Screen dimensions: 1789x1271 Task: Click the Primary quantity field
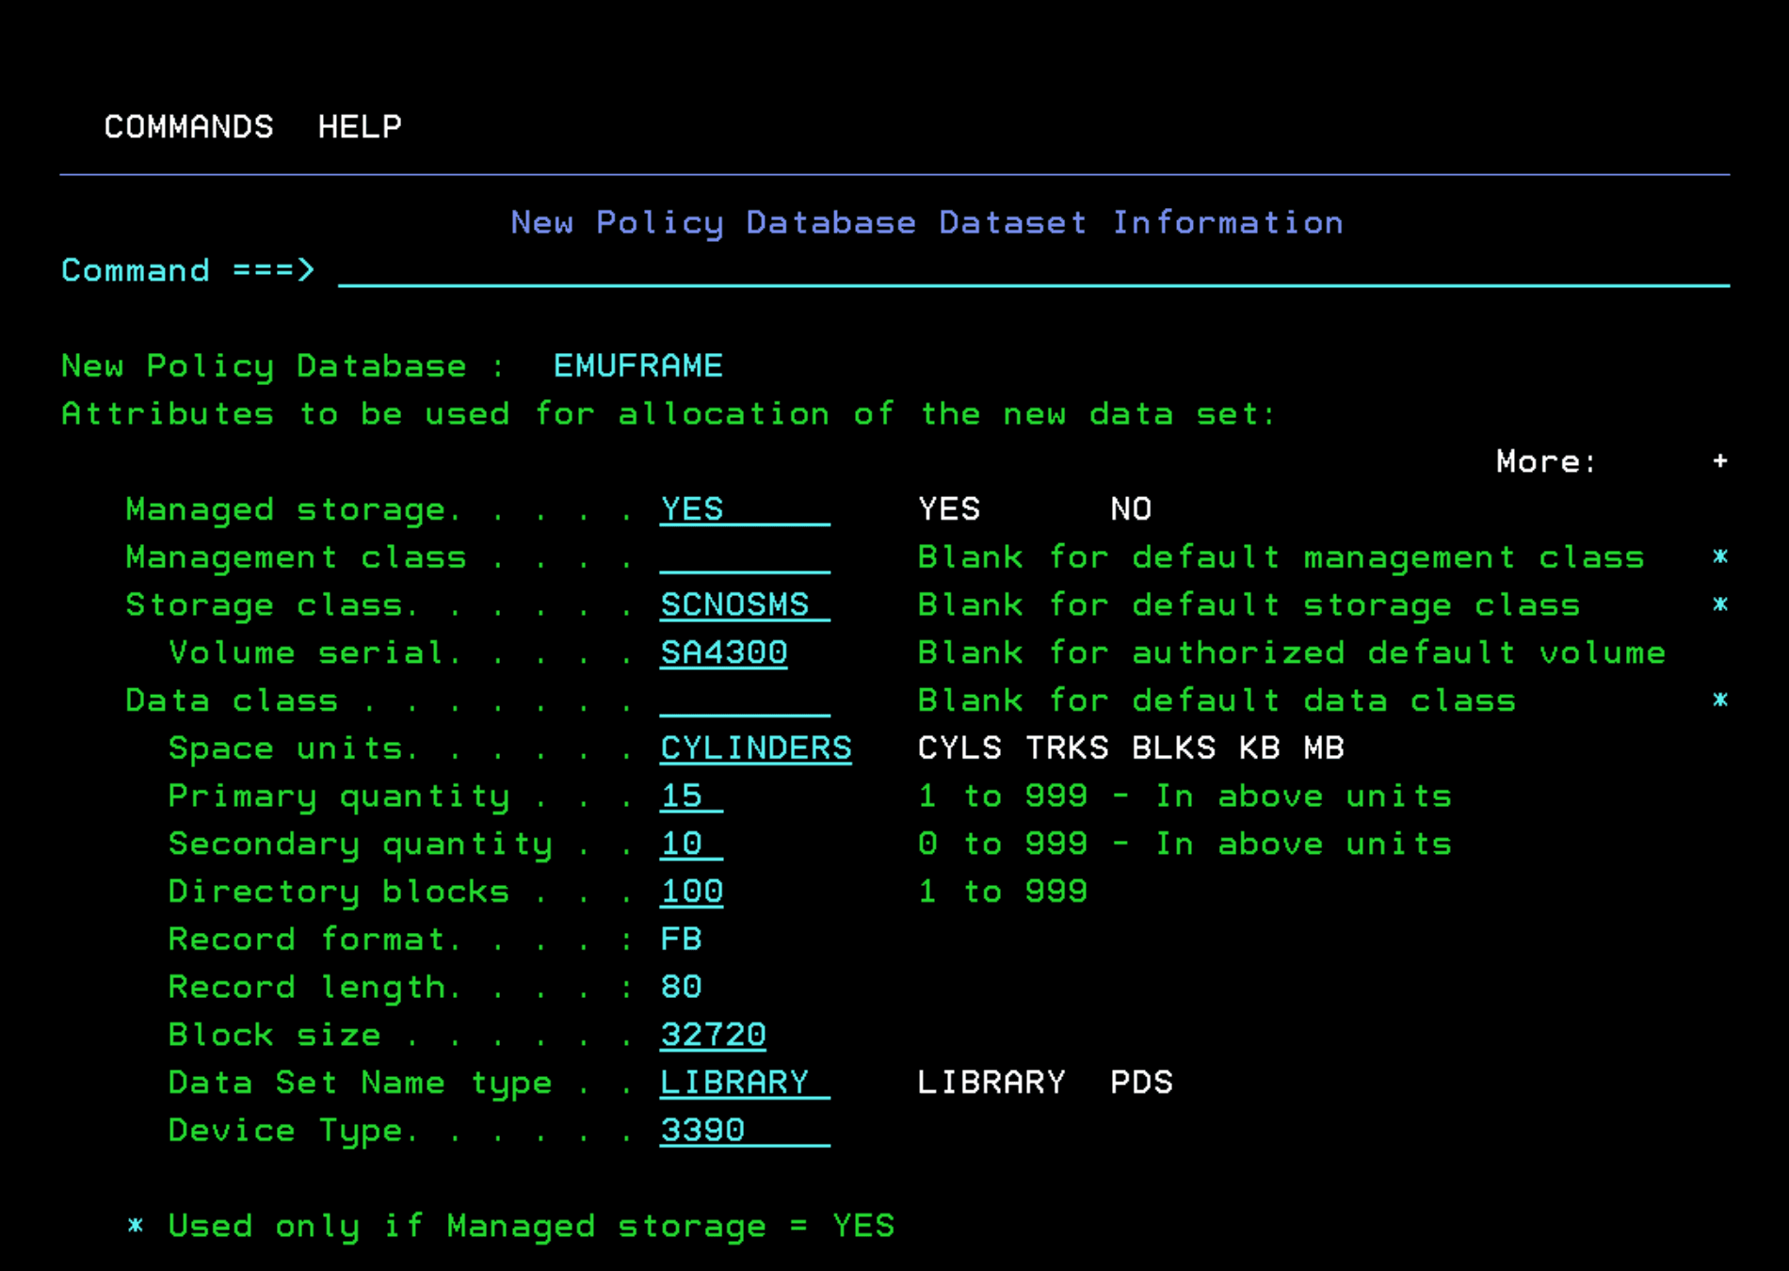click(x=690, y=796)
